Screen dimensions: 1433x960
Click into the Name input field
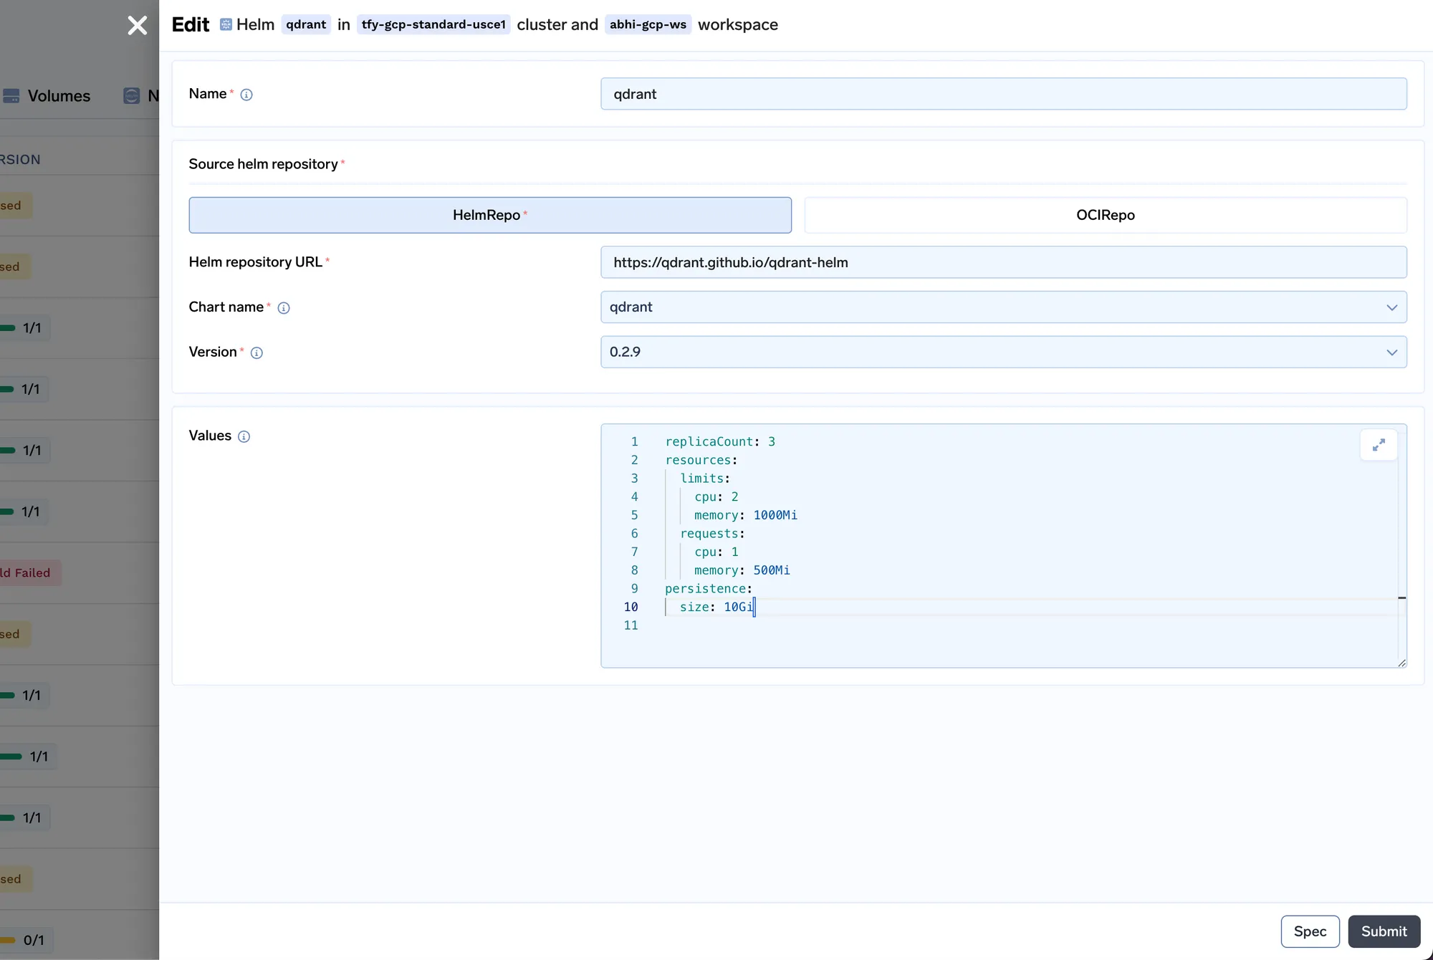tap(1003, 94)
